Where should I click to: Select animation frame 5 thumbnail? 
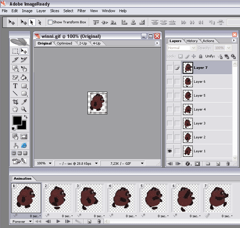(154, 198)
